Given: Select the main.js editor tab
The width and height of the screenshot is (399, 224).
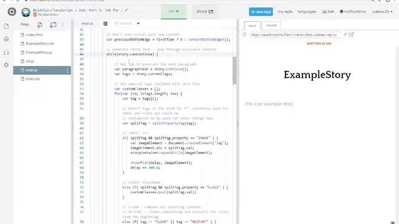Looking at the screenshot, I should (87, 24).
